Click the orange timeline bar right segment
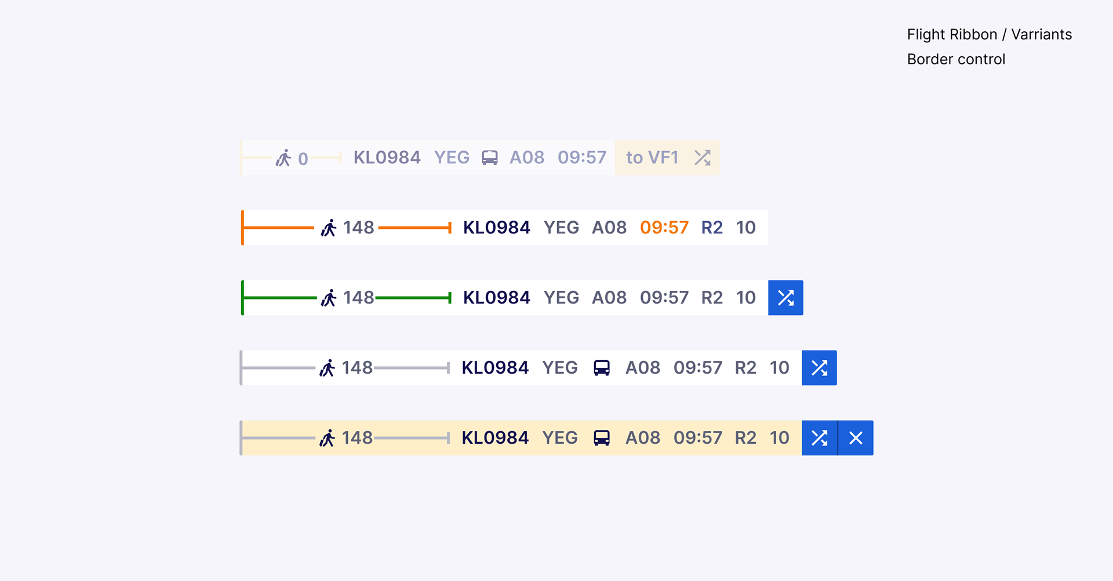The height and width of the screenshot is (581, 1113). click(414, 228)
